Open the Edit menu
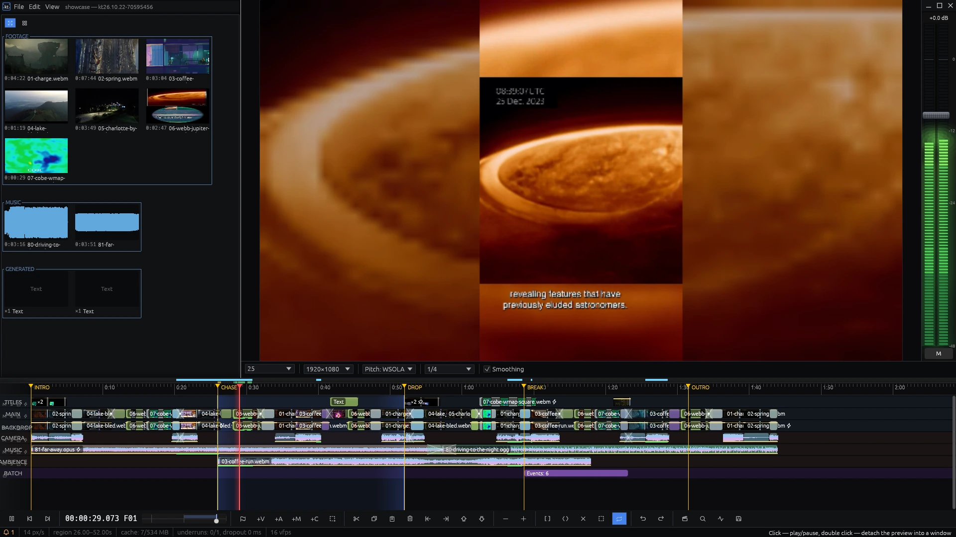This screenshot has height=537, width=956. [x=34, y=6]
